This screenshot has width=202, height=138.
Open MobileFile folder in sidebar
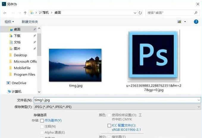pos(22,68)
